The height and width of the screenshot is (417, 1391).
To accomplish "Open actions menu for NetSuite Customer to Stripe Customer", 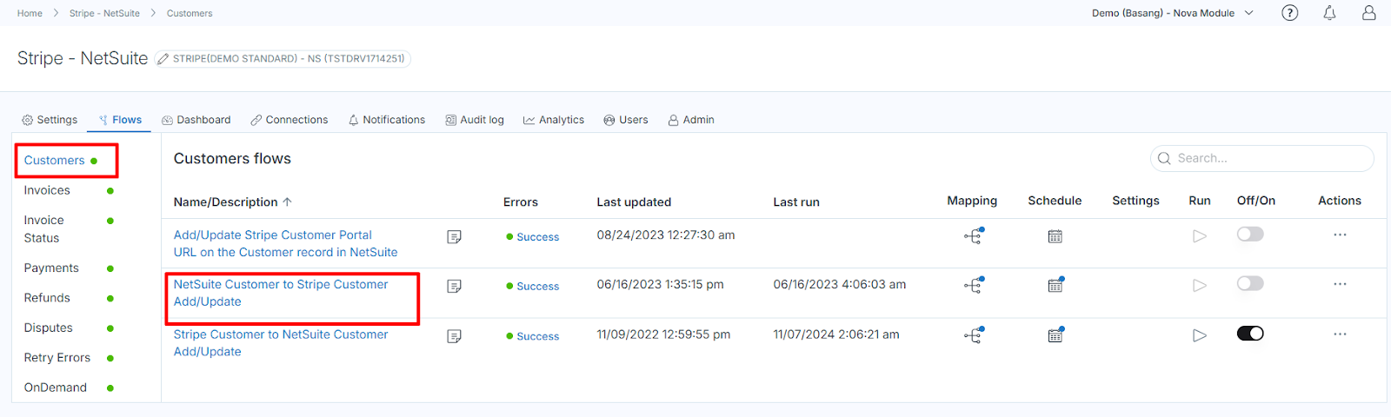I will 1339,284.
